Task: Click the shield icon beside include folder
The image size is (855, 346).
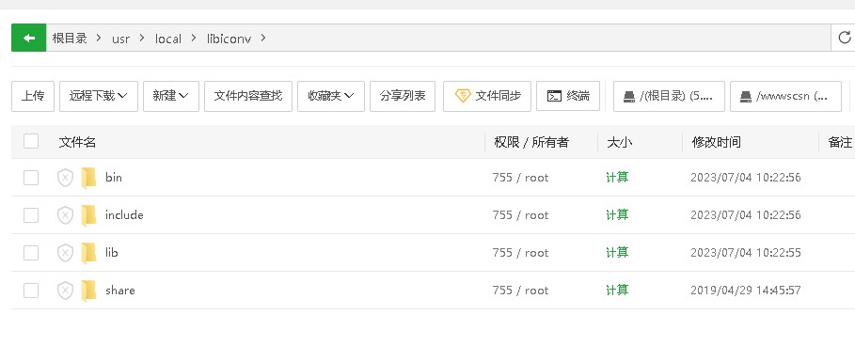Action: [x=65, y=215]
